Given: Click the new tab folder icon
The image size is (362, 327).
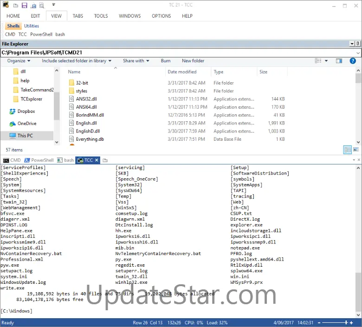Looking at the screenshot, I should (x=105, y=160).
